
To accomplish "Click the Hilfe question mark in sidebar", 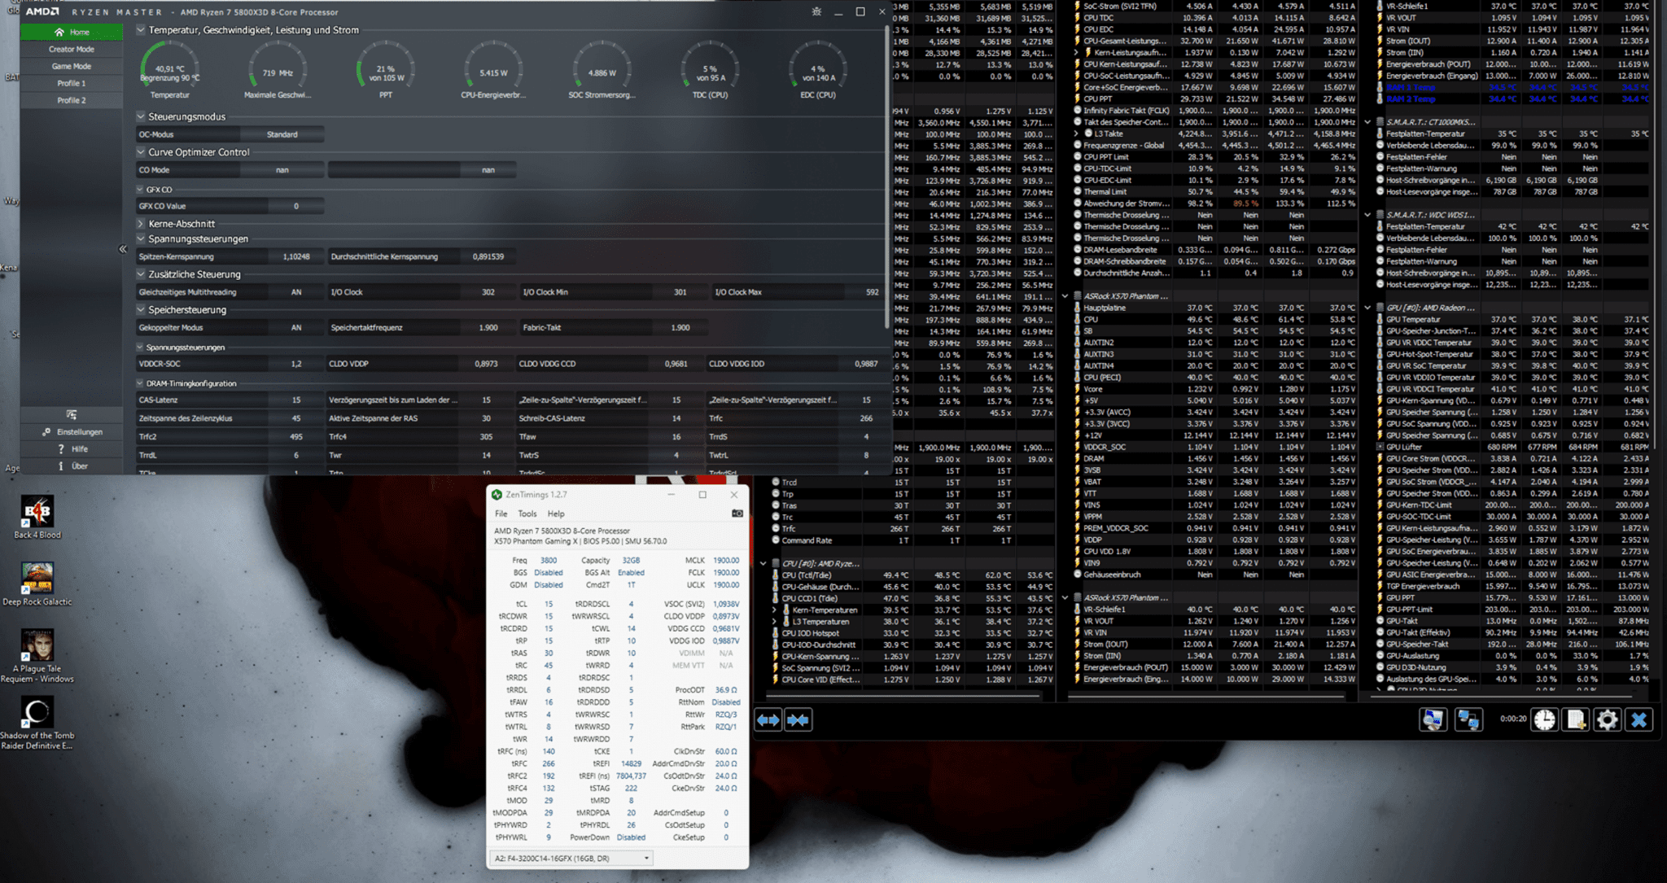I will click(x=61, y=449).
